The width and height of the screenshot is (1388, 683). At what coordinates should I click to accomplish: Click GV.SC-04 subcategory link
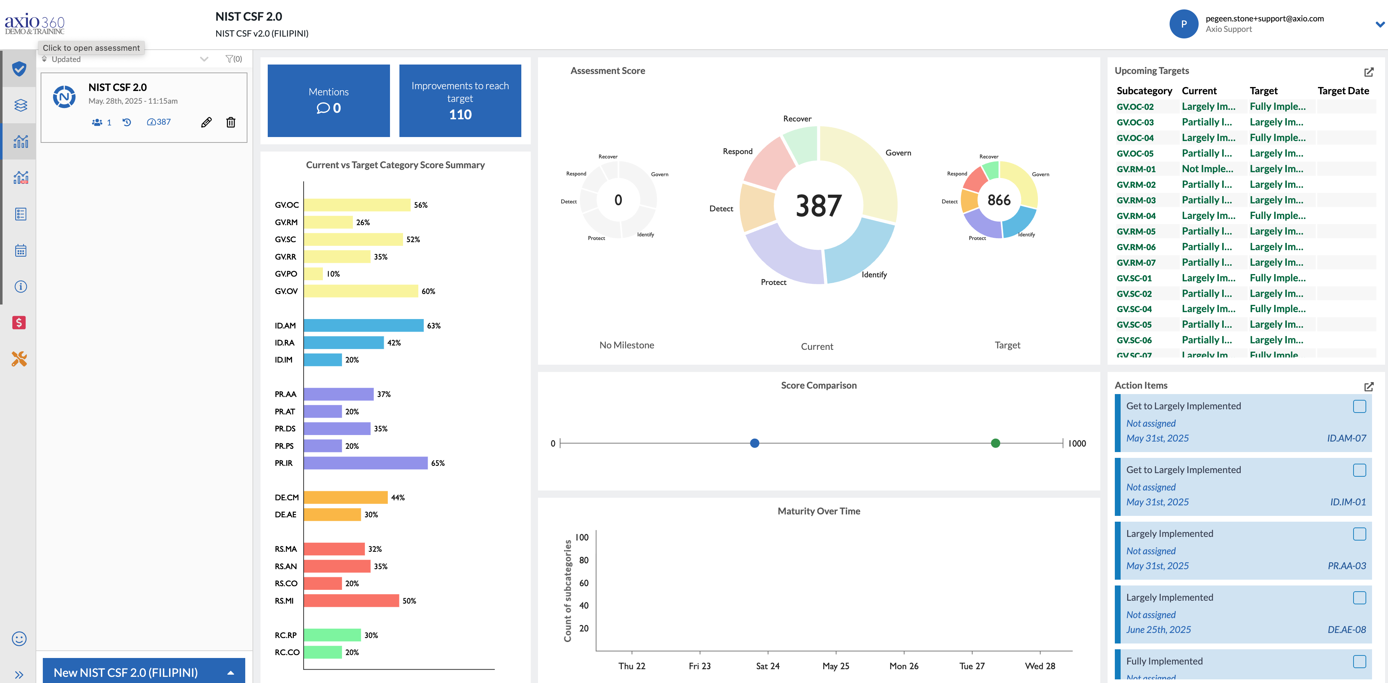(1134, 309)
